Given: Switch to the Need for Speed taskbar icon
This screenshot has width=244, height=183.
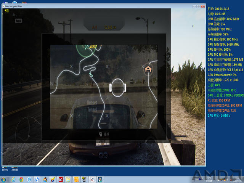Looking at the screenshot, I should (x=92, y=180).
